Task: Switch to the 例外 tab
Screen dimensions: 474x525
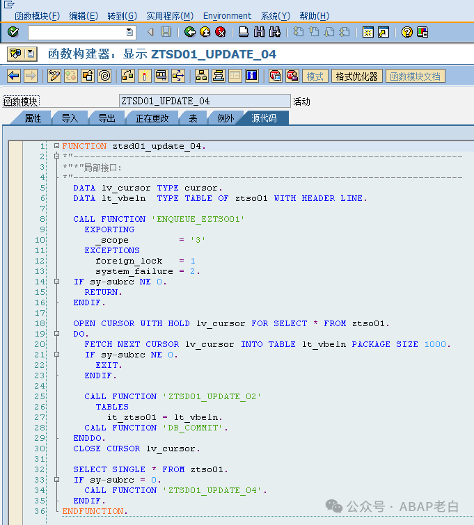Action: click(226, 118)
